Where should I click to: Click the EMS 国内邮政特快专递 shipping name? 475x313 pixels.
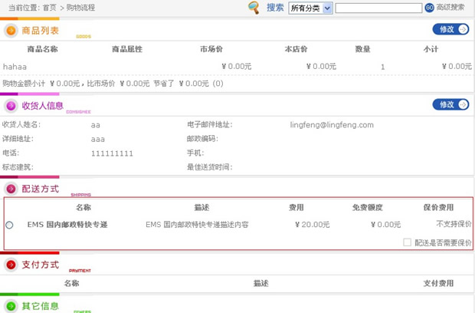(x=67, y=225)
